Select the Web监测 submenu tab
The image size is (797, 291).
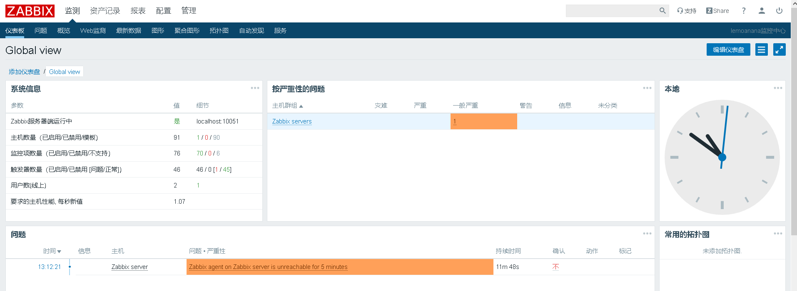coord(93,31)
